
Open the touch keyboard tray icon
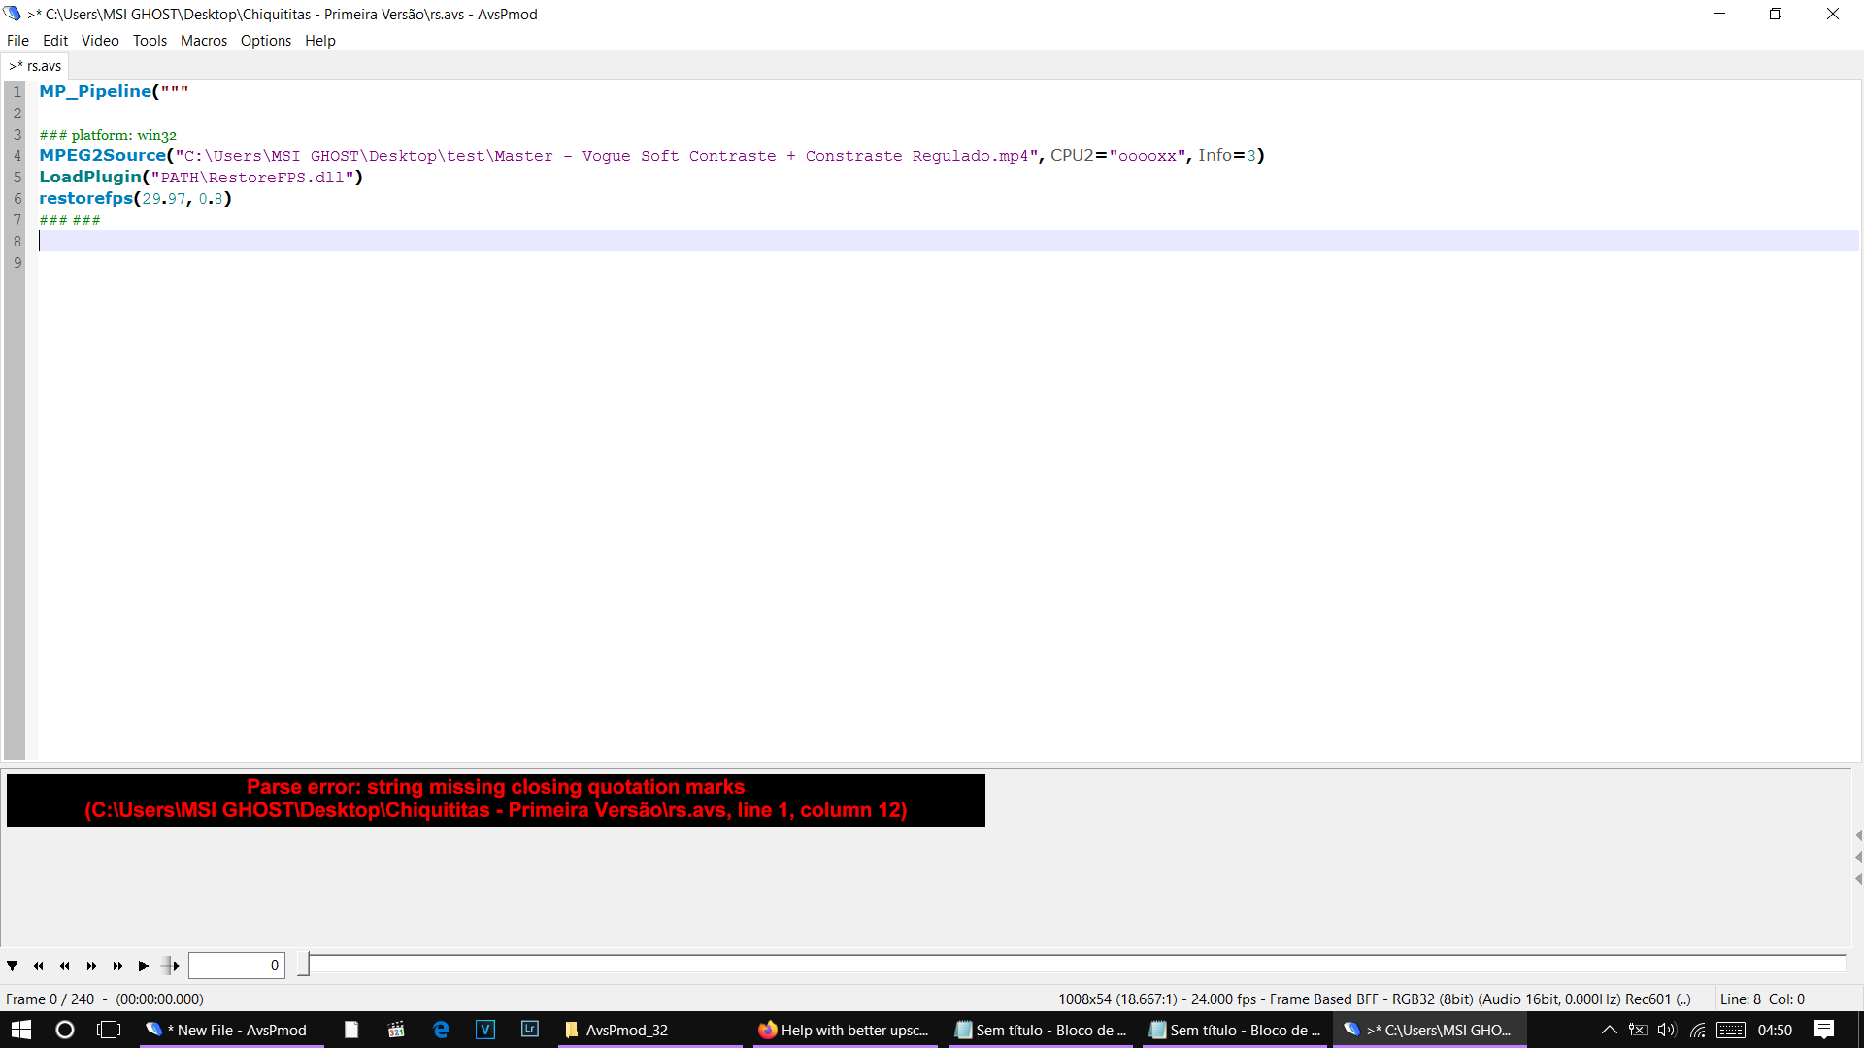coord(1731,1030)
